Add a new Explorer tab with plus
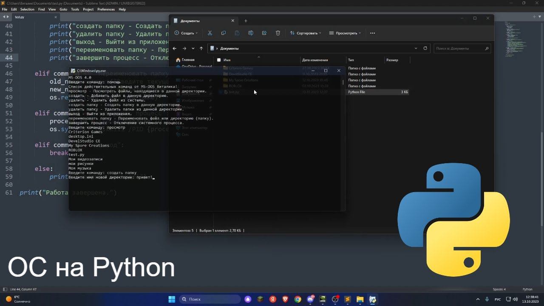 [x=246, y=21]
